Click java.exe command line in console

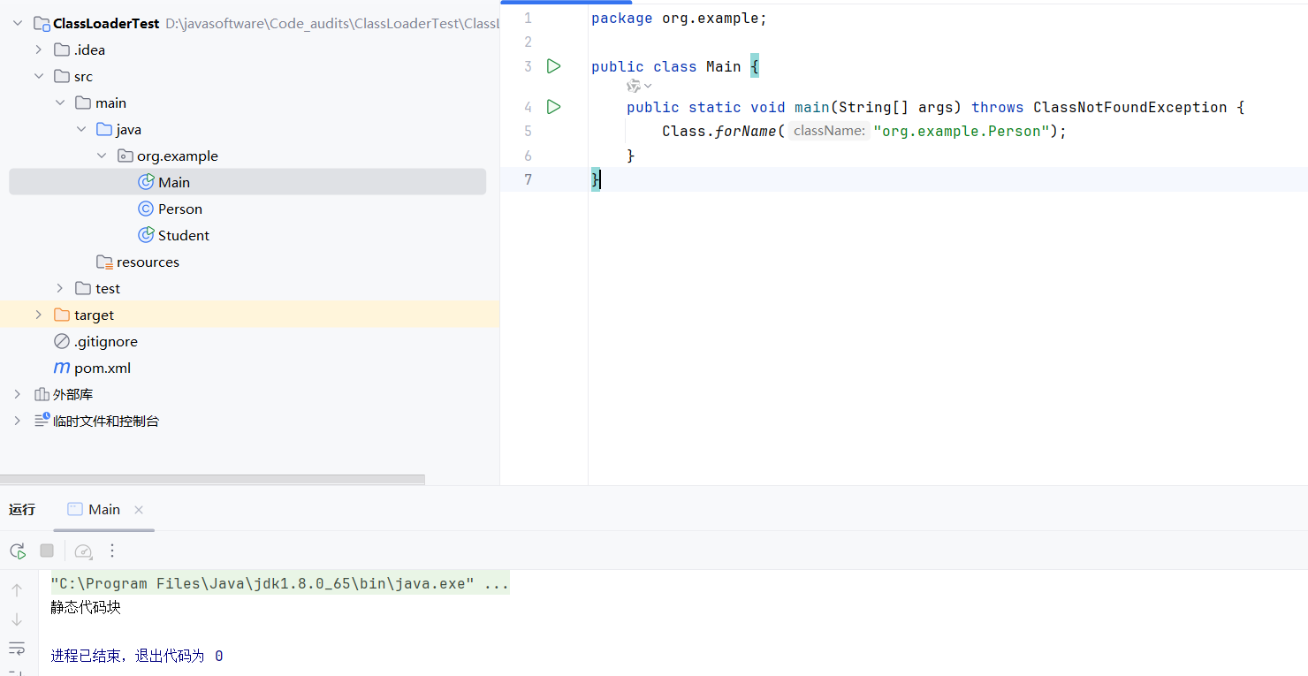coord(279,583)
